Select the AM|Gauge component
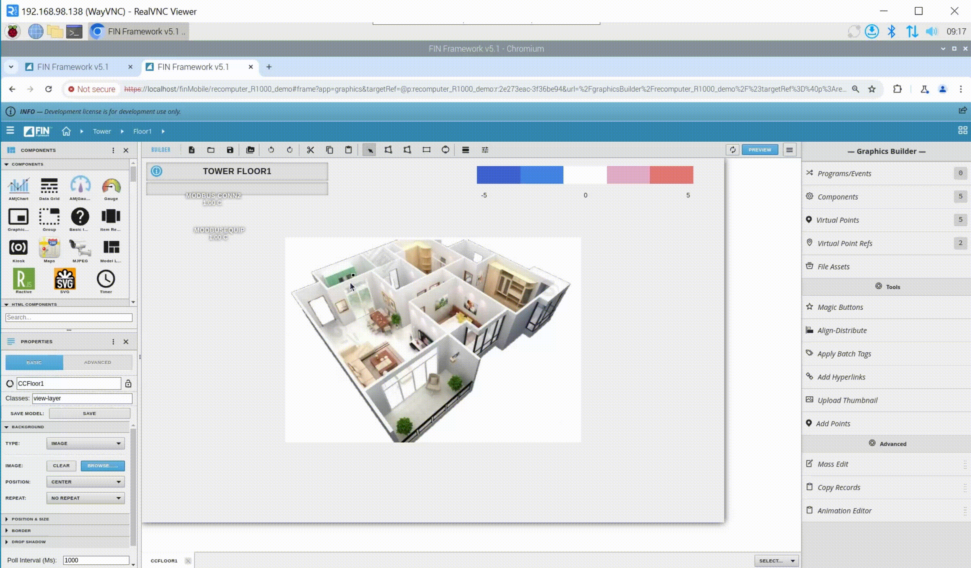 tap(80, 188)
